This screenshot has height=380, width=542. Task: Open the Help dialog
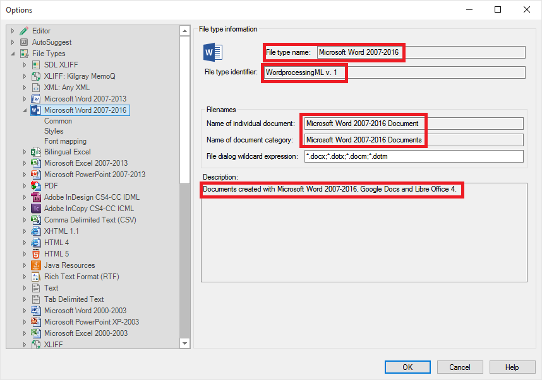tap(512, 366)
